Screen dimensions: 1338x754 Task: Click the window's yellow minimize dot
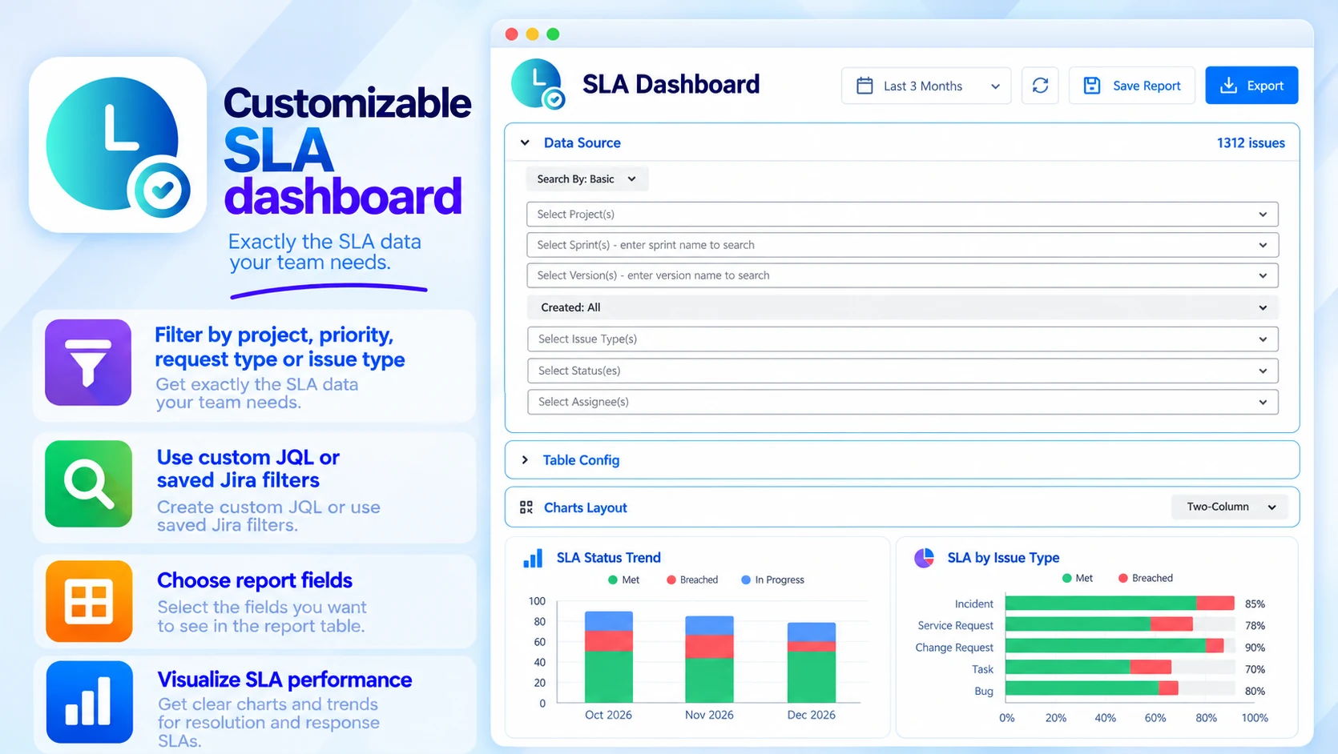coord(532,34)
